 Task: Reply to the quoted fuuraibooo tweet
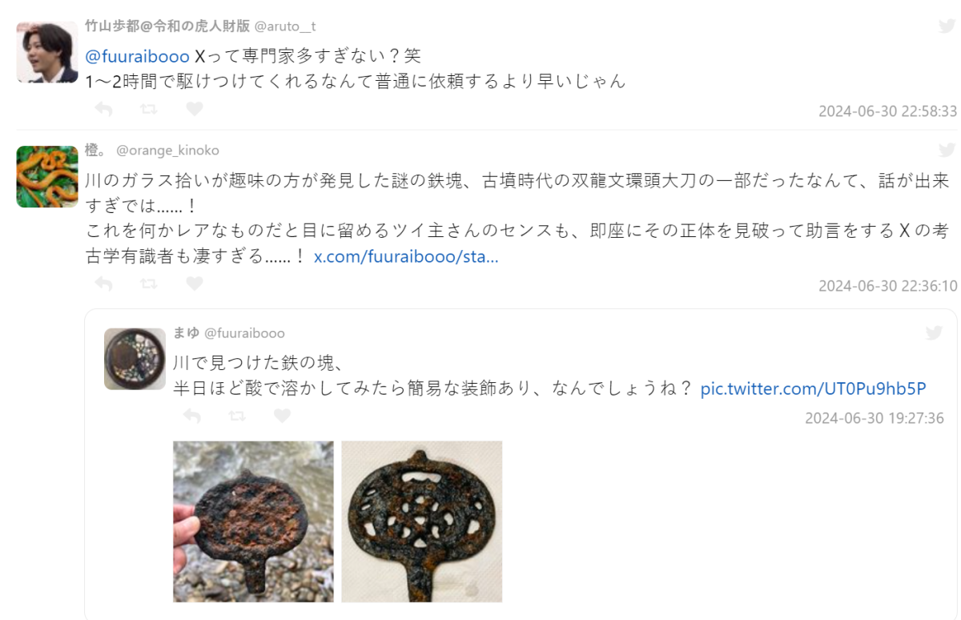point(191,416)
